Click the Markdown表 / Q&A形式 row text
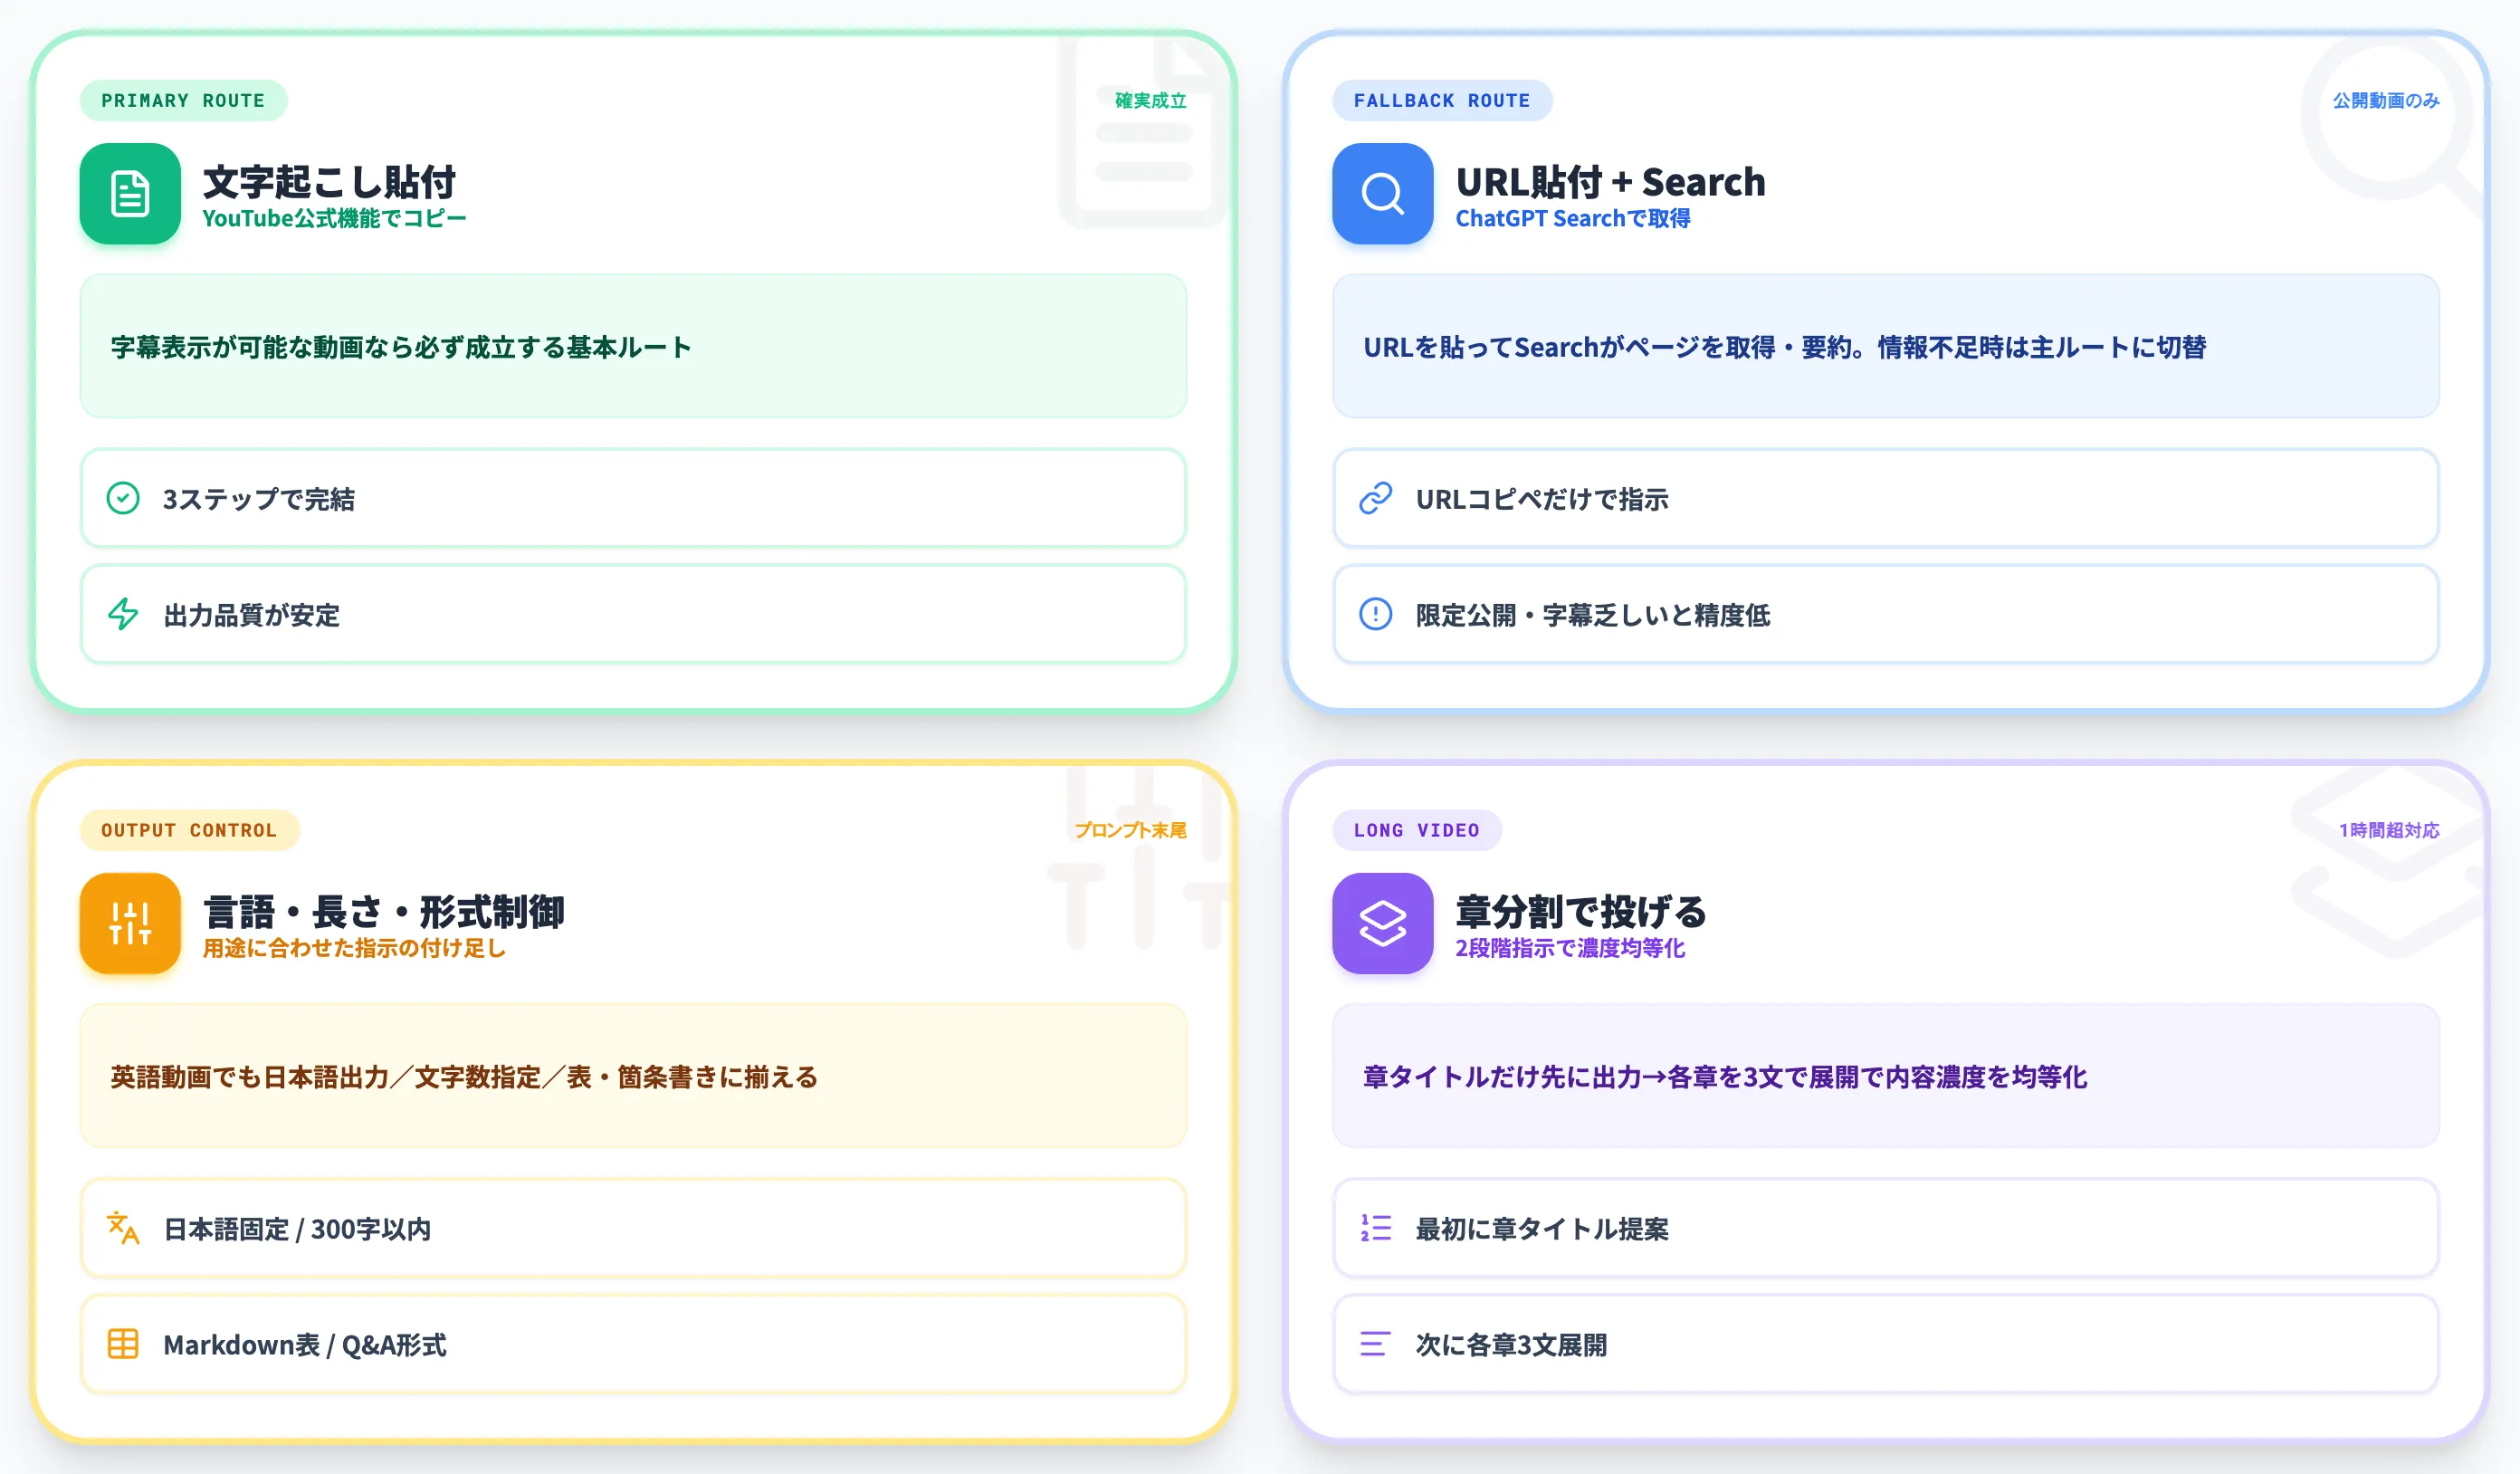Viewport: 2520px width, 1474px height. click(x=305, y=1345)
